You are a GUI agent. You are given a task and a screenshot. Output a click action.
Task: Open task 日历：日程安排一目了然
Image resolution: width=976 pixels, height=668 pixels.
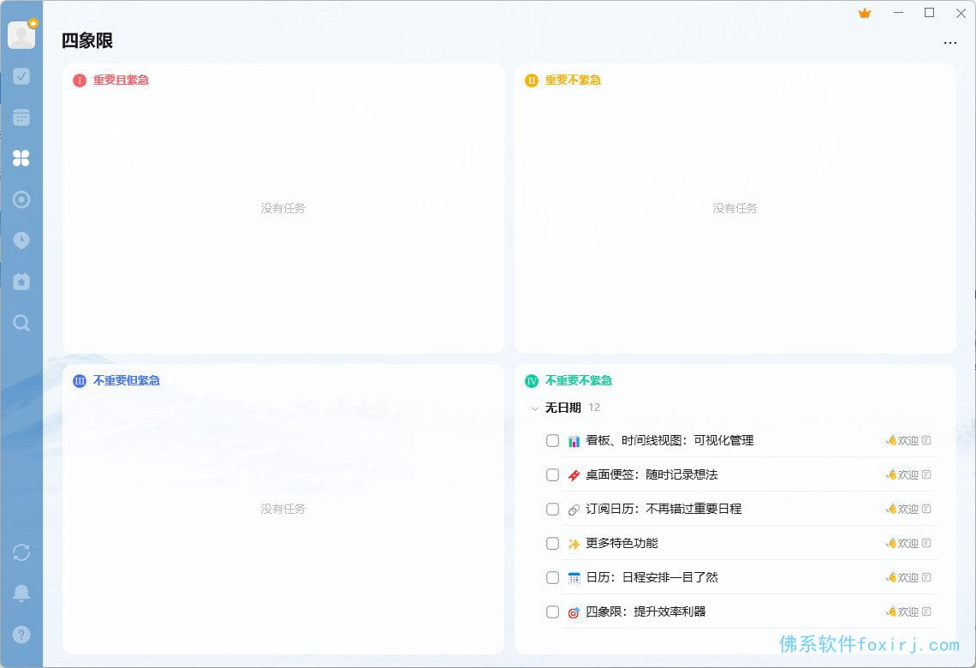click(652, 578)
